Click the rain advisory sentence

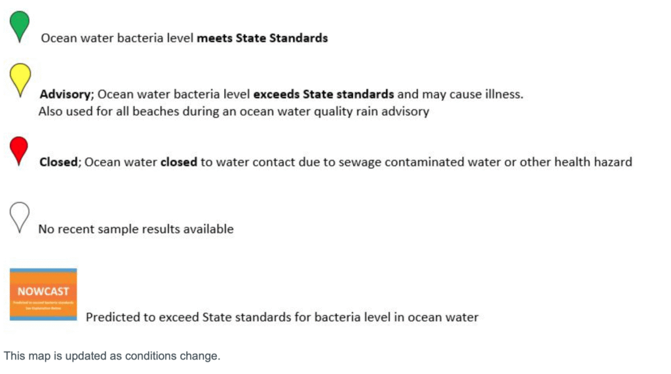[234, 111]
